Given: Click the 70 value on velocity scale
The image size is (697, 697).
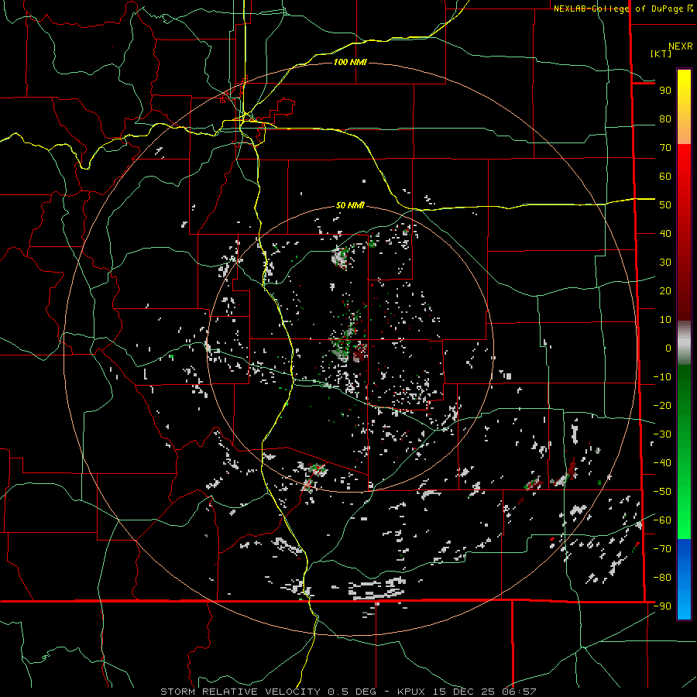Looking at the screenshot, I should click(665, 148).
